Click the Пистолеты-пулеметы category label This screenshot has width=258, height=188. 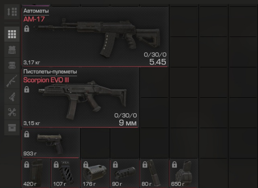pos(50,72)
